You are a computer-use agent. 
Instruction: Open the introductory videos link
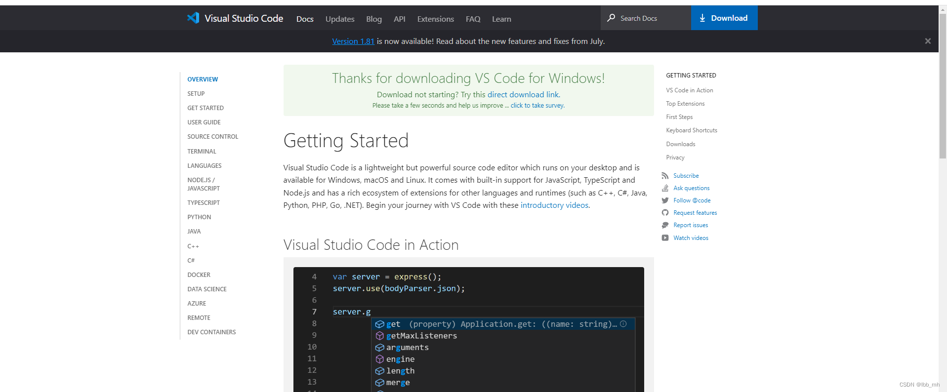click(554, 205)
